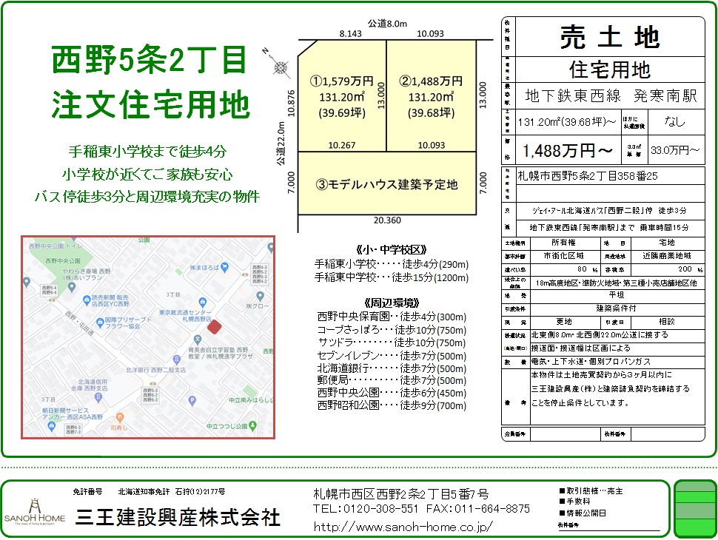Click the green park pin for 中立つつじ公園
The image size is (718, 540).
coord(253,425)
